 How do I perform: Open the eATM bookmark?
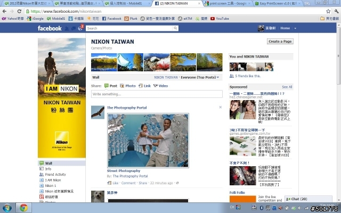(x=185, y=19)
